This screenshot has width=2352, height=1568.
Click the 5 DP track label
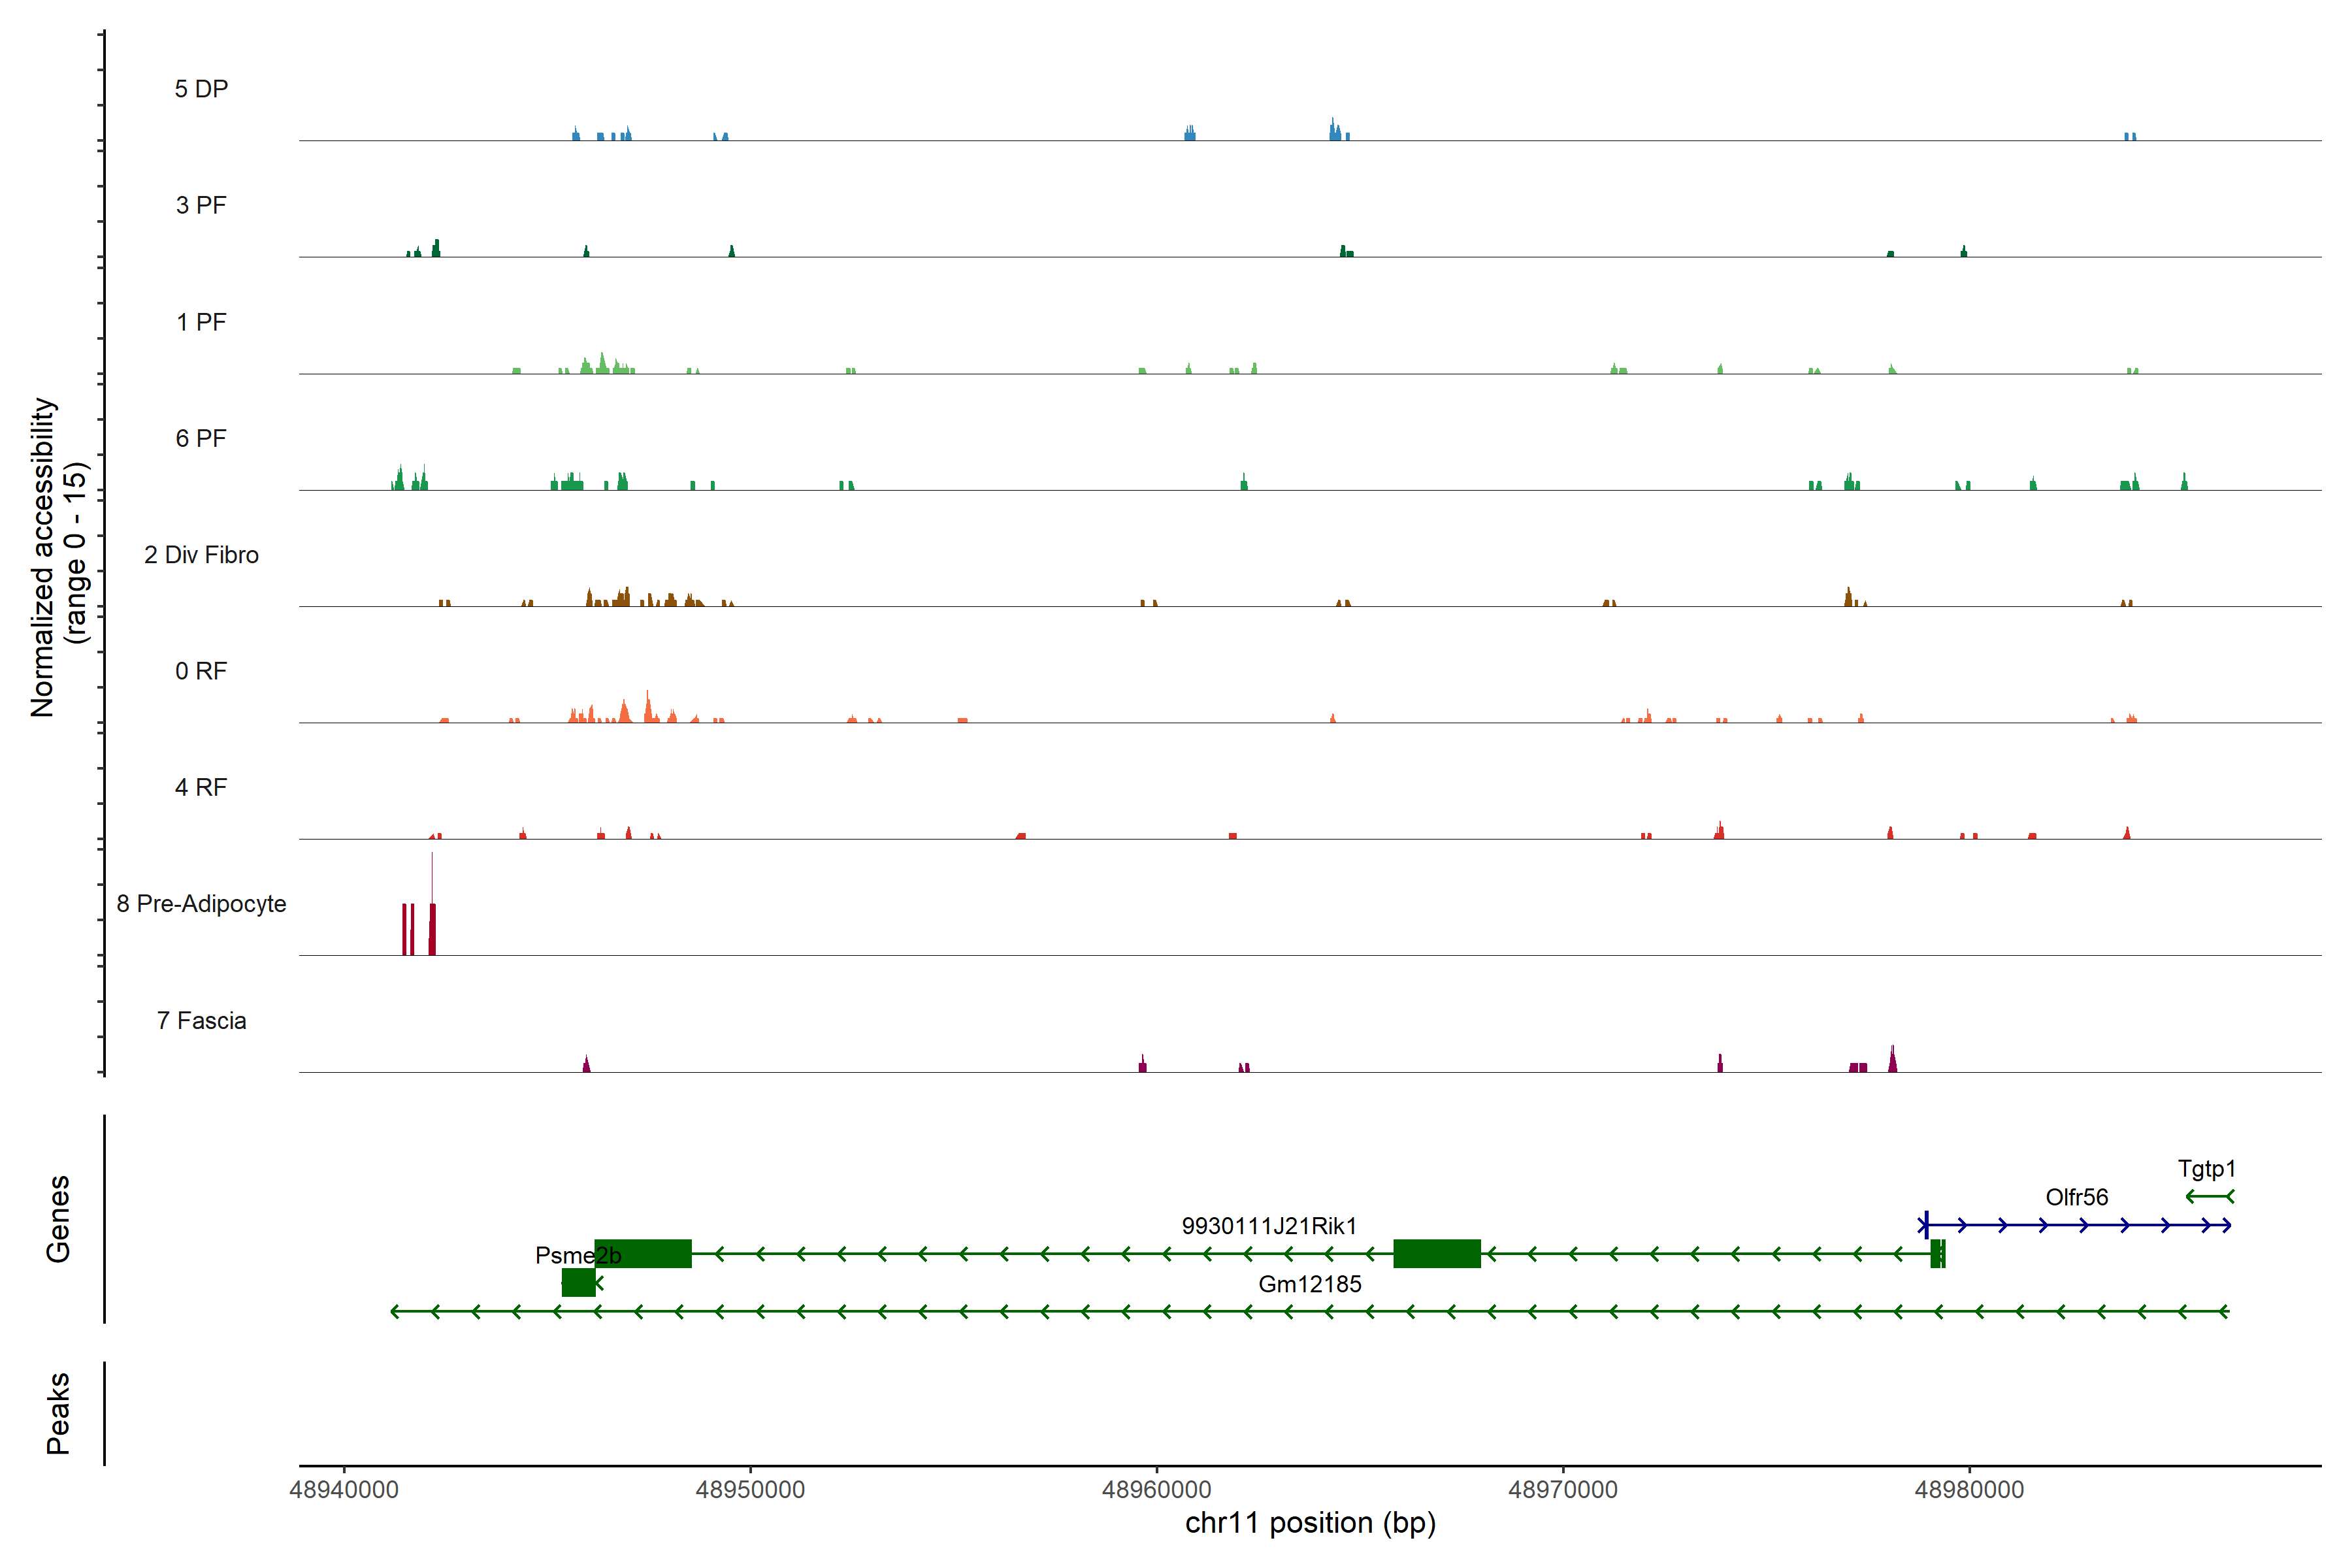201,89
